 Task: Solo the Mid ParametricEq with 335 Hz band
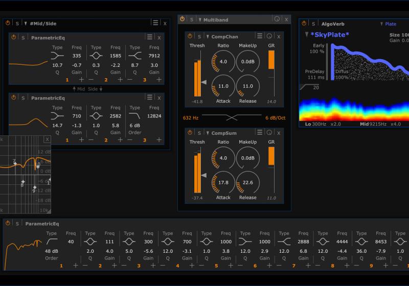pos(23,38)
